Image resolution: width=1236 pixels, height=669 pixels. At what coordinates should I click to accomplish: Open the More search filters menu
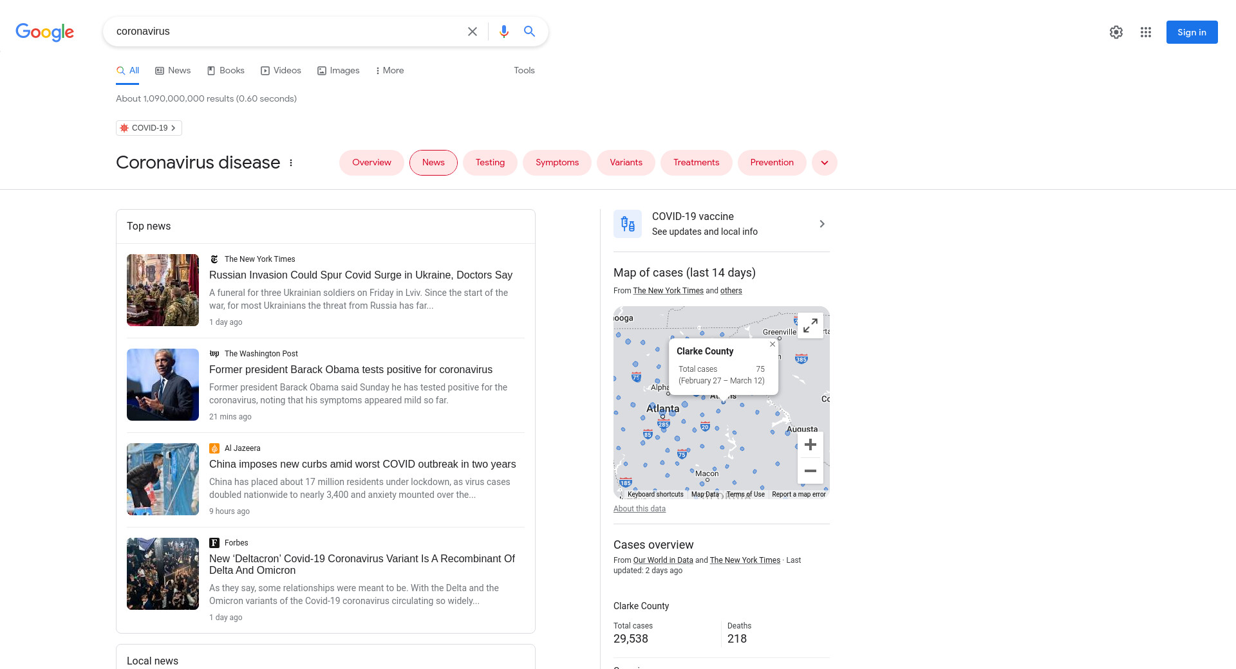389,71
